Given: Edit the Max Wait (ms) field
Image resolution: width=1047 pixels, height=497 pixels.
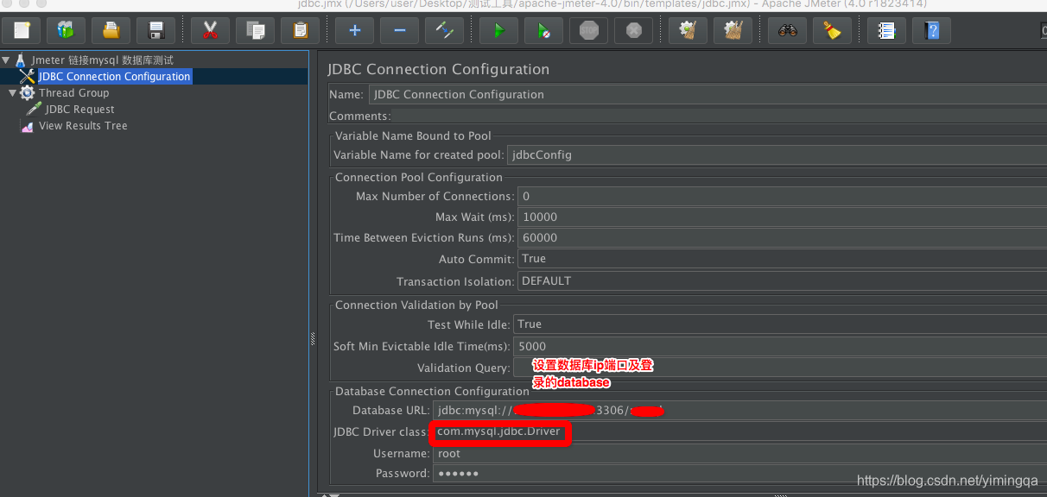Looking at the screenshot, I should (782, 217).
